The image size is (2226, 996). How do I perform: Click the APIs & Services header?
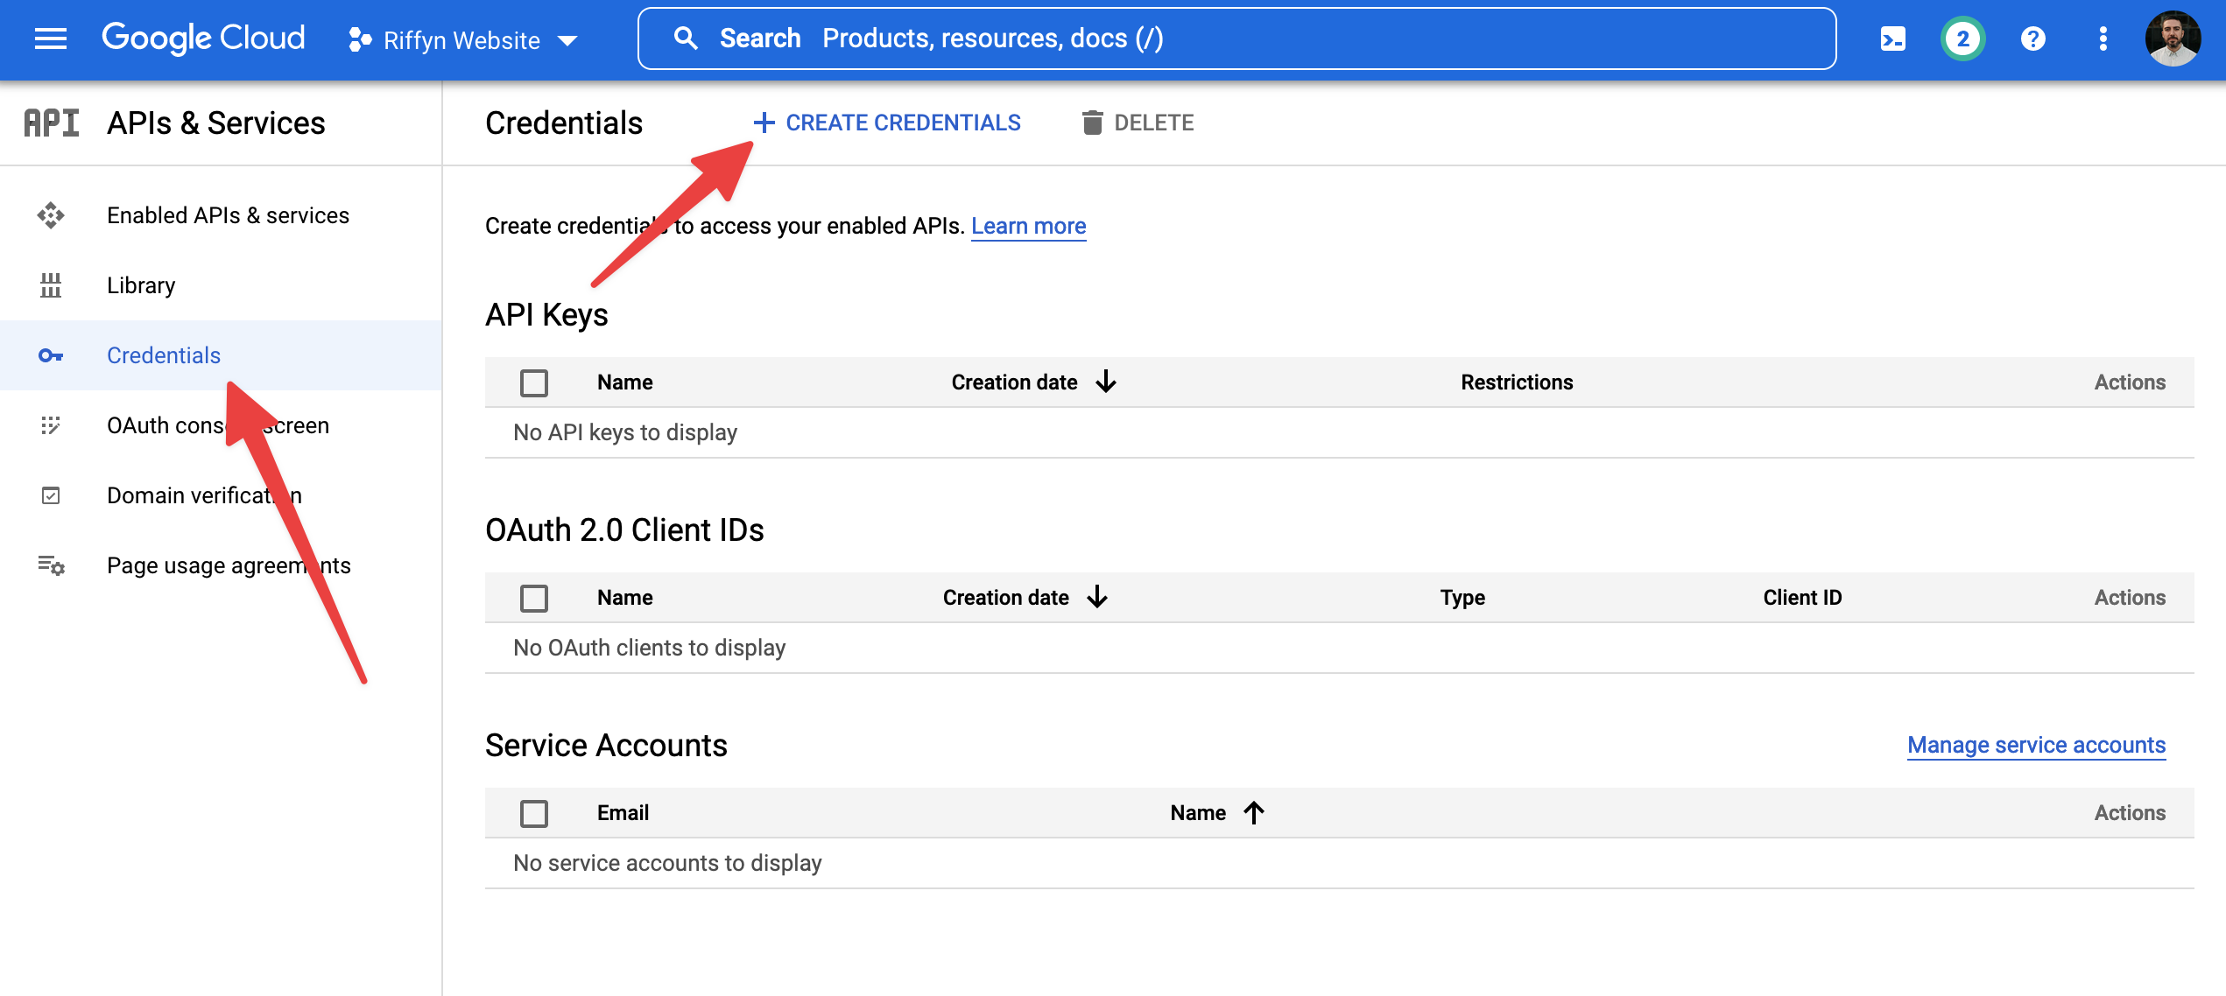tap(216, 123)
